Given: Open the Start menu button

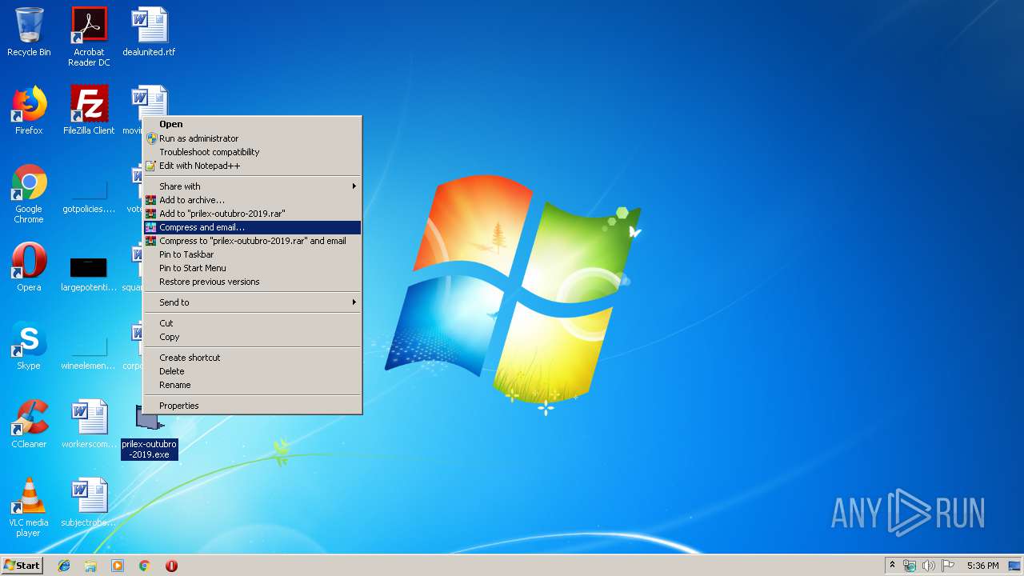Looking at the screenshot, I should (22, 566).
